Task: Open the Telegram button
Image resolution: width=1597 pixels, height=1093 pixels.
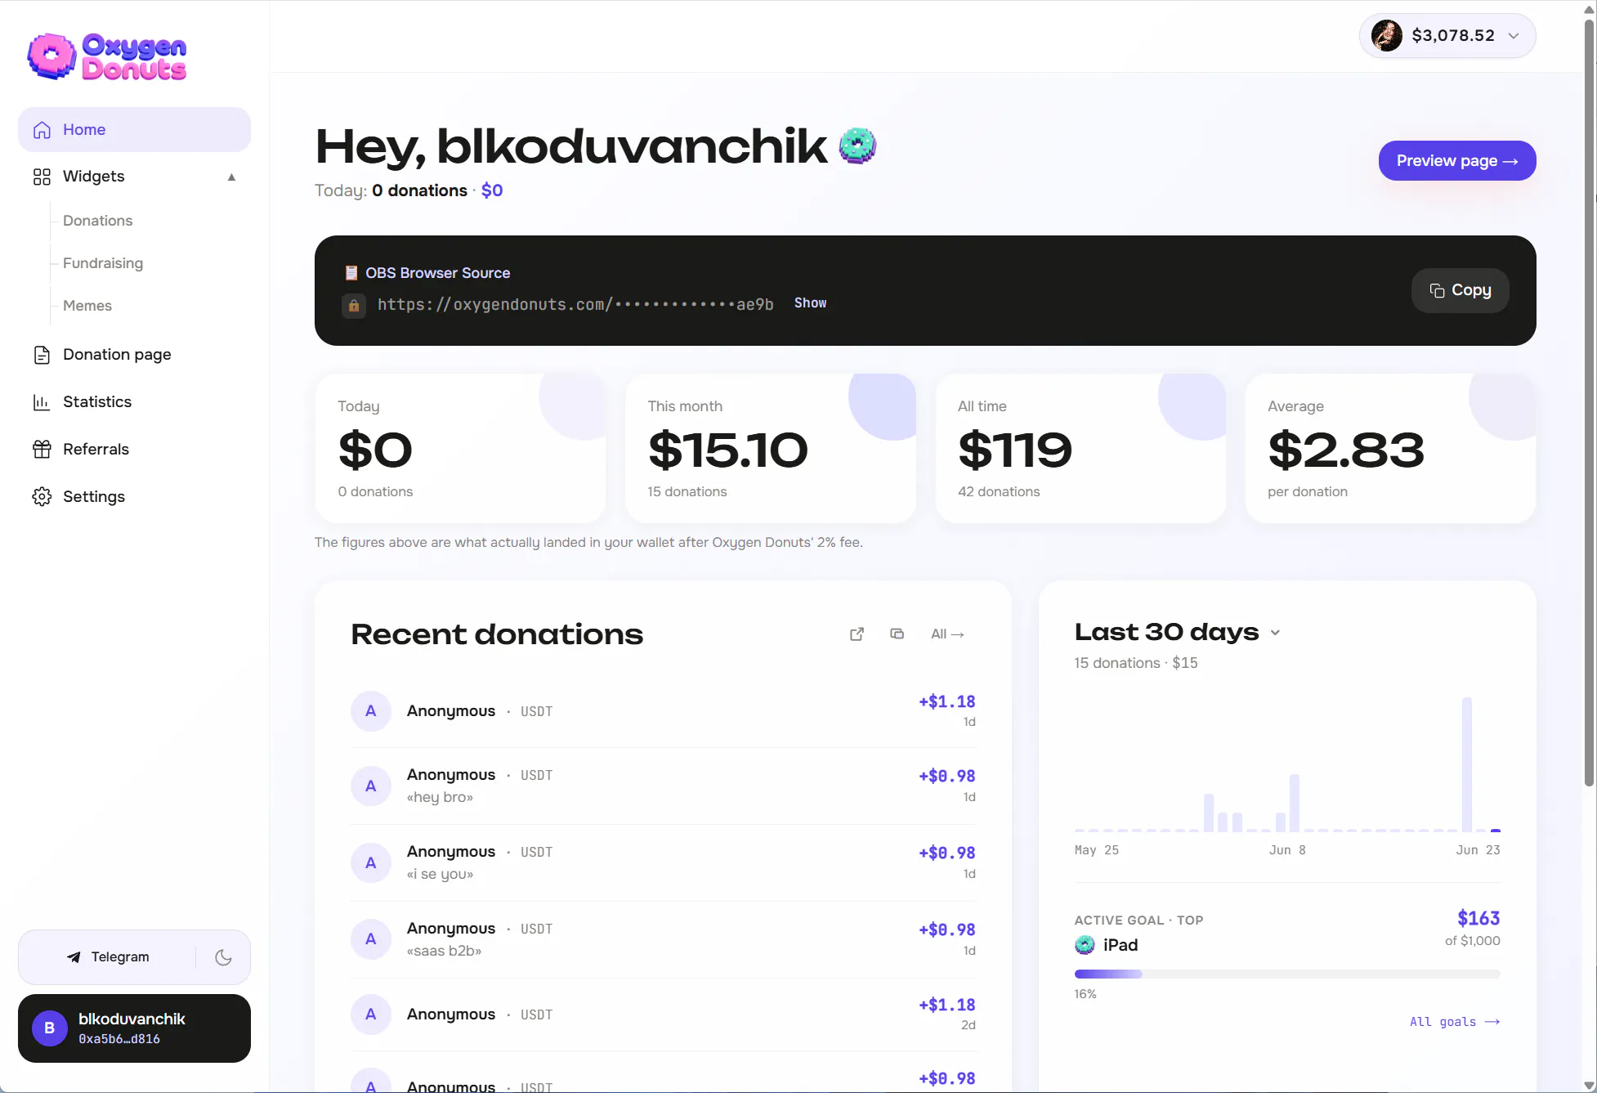Action: click(x=108, y=957)
